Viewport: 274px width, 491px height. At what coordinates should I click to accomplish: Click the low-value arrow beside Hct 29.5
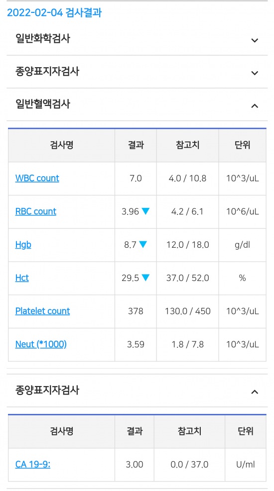coord(145,278)
